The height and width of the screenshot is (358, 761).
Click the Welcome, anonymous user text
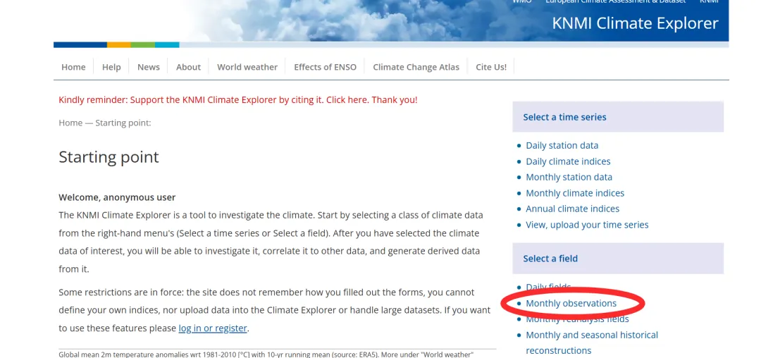pos(117,197)
